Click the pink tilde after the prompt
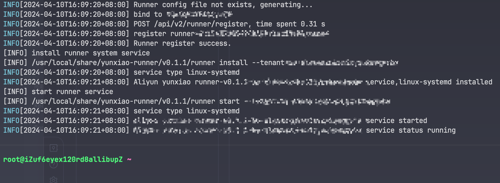Image resolution: width=500 pixels, height=183 pixels. click(x=129, y=159)
